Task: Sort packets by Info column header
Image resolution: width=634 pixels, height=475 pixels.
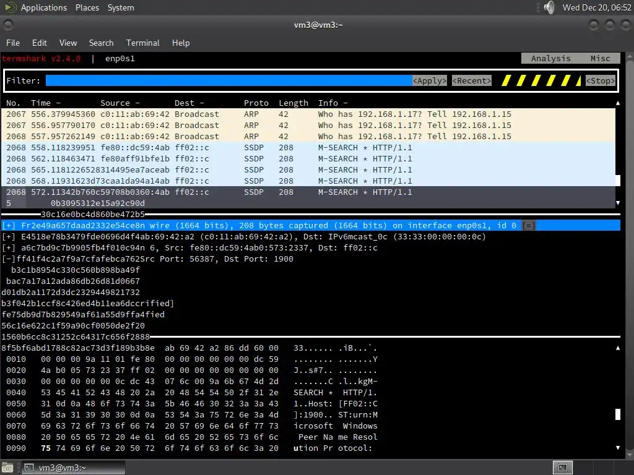Action: (332, 103)
